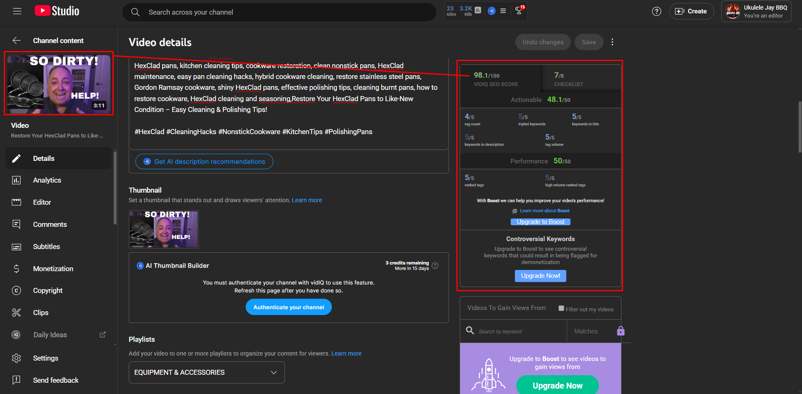Click the blue vidIQ logo icon in toolbar
802x394 pixels.
(491, 11)
